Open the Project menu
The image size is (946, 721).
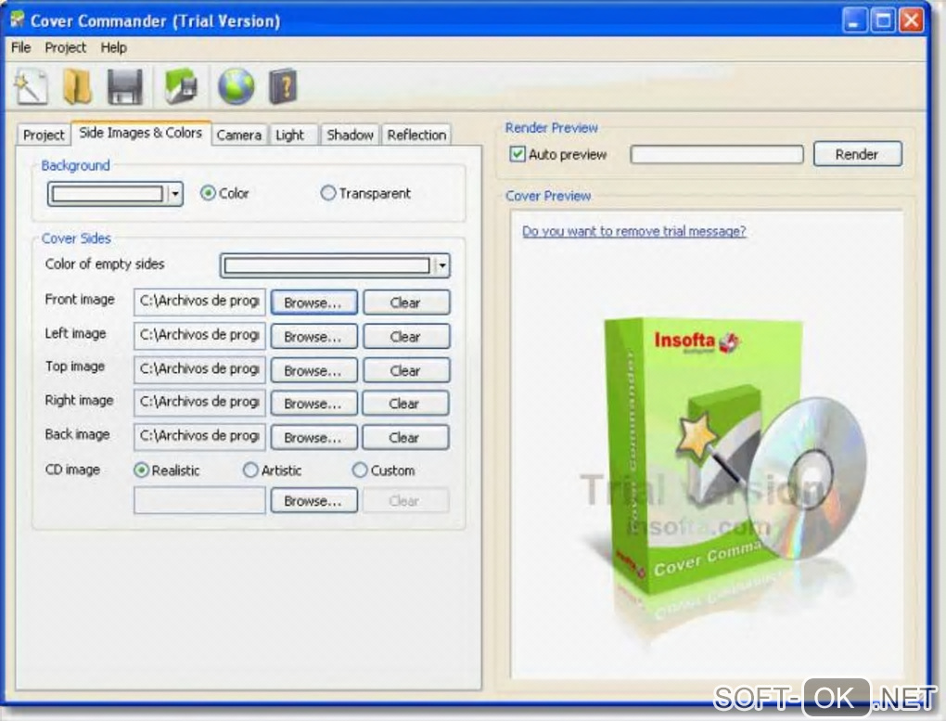[65, 47]
